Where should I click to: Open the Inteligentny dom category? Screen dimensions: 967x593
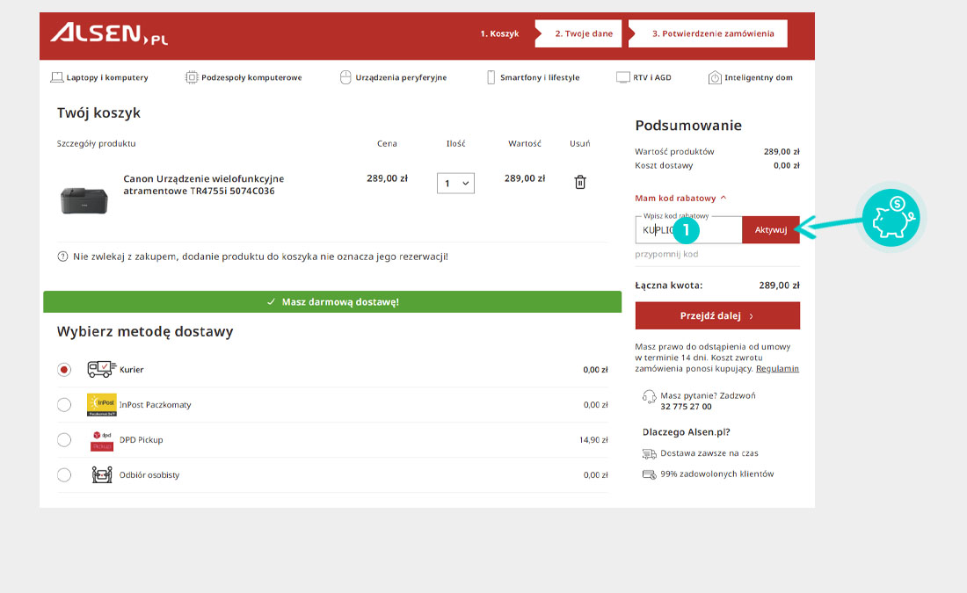tap(751, 77)
